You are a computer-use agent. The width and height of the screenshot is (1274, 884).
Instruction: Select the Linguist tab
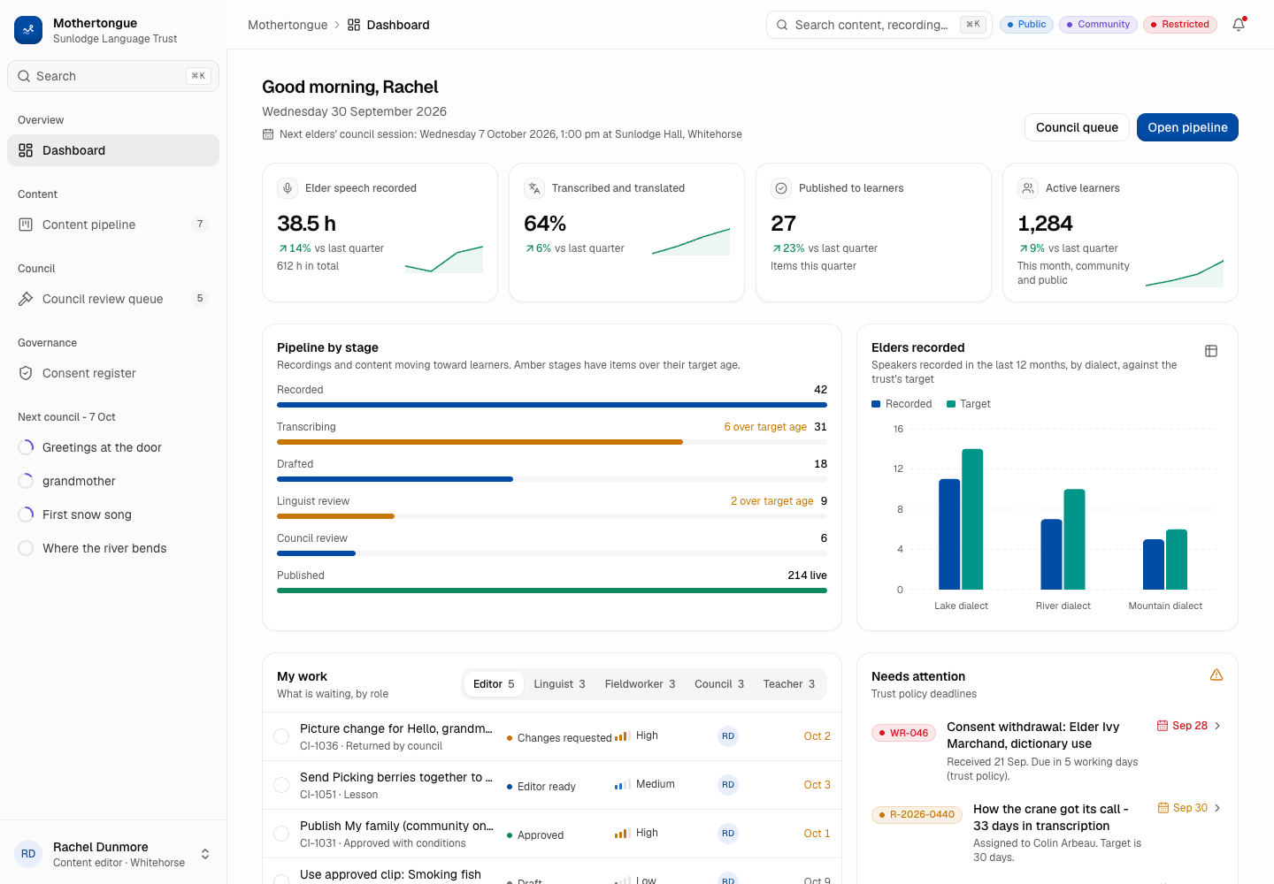tap(559, 684)
